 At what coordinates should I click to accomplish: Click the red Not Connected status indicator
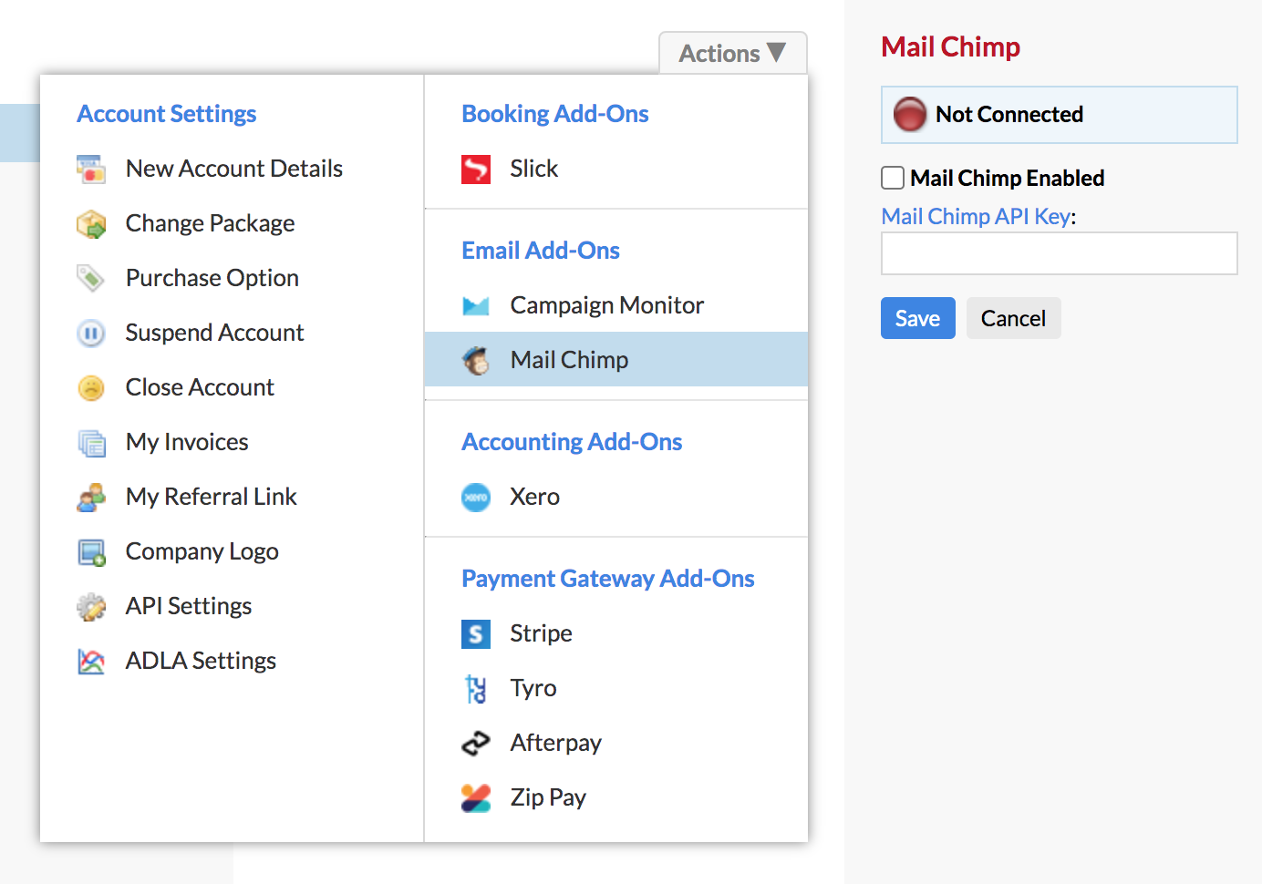(909, 114)
